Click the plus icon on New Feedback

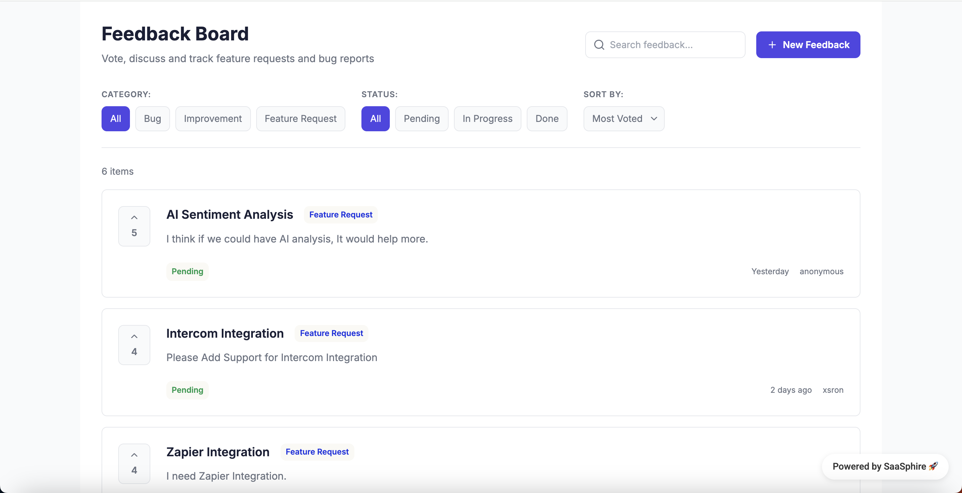[x=772, y=45]
